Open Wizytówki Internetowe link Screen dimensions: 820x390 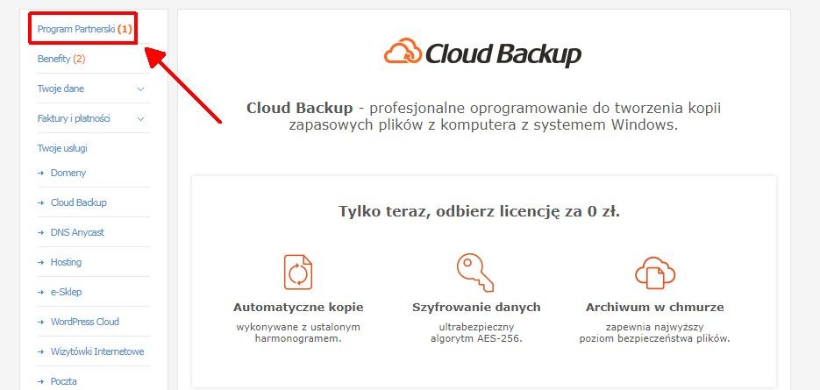97,351
